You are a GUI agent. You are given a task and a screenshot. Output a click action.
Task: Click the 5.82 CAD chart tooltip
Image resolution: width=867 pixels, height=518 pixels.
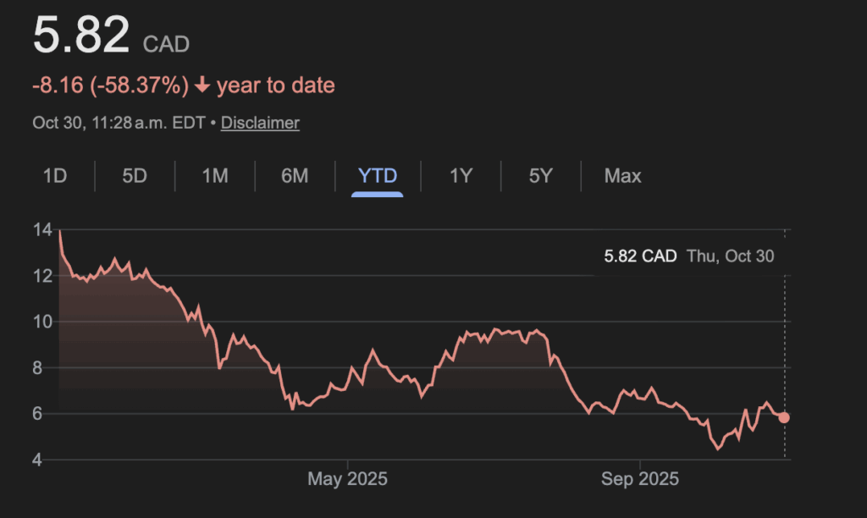(640, 256)
